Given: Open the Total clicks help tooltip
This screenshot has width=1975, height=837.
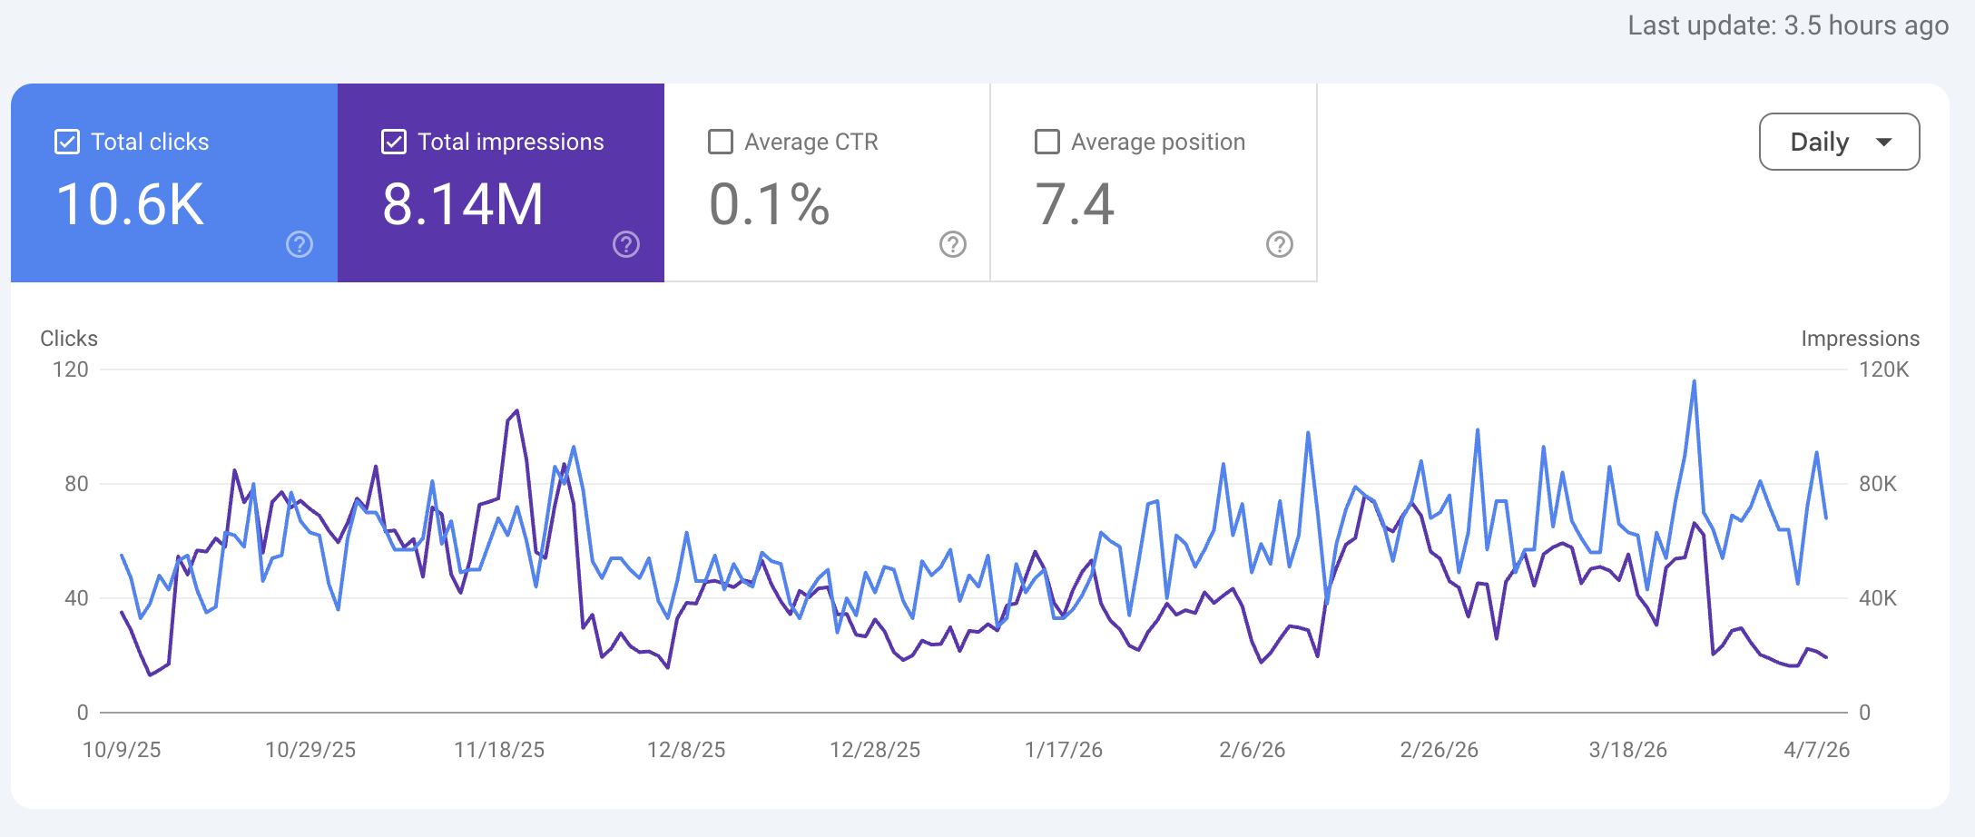Looking at the screenshot, I should pyautogui.click(x=299, y=243).
